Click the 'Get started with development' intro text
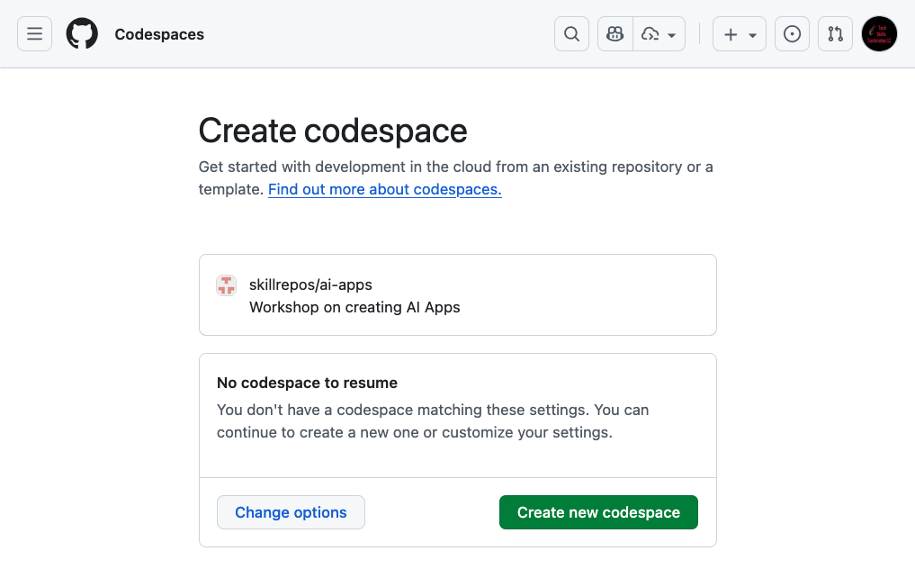The image size is (915, 578). coord(455,167)
